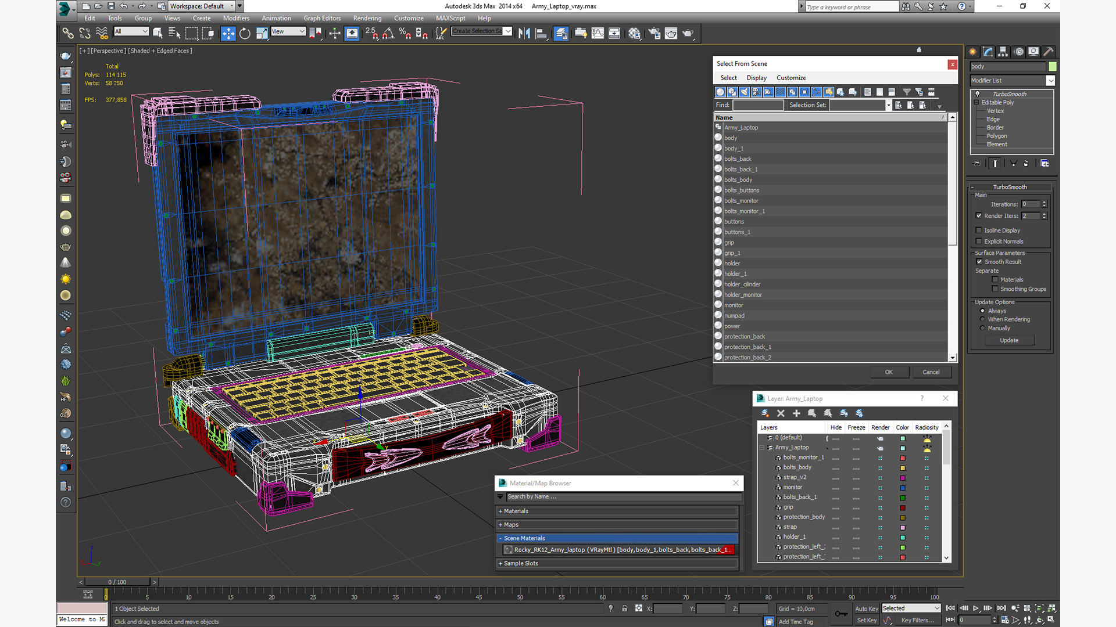The image size is (1116, 627).
Task: Click the green object color swatch
Action: [1052, 67]
